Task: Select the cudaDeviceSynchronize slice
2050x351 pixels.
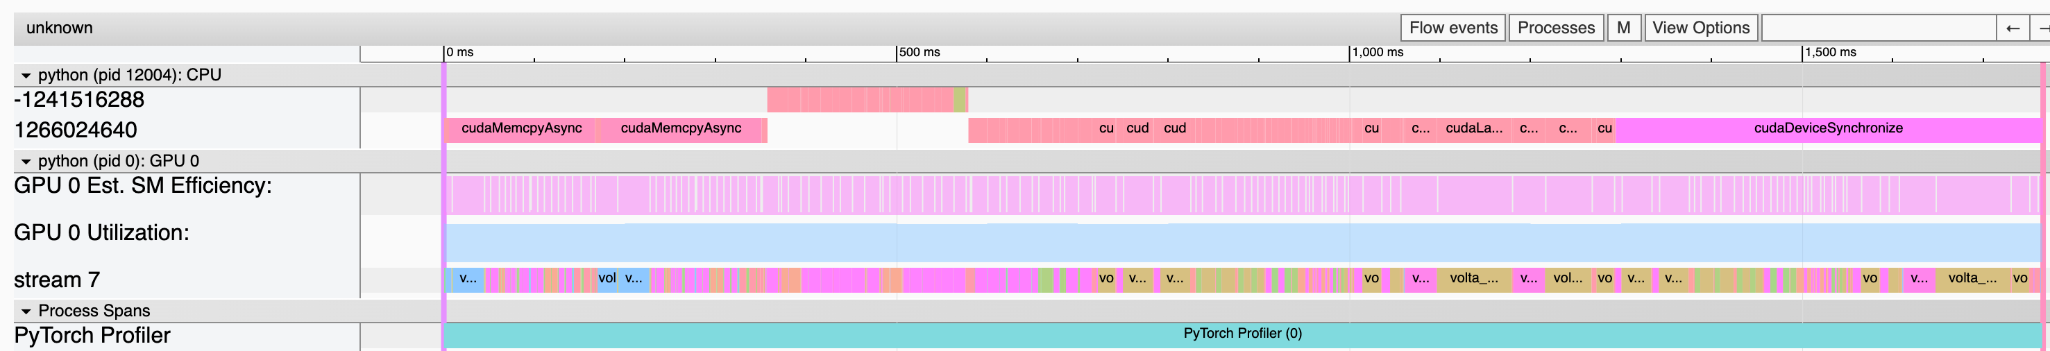Action: [1828, 129]
